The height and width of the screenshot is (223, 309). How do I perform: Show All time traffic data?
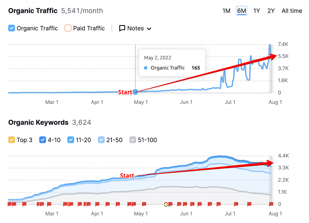[292, 11]
